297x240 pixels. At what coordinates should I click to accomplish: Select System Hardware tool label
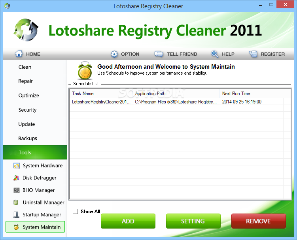coord(43,166)
